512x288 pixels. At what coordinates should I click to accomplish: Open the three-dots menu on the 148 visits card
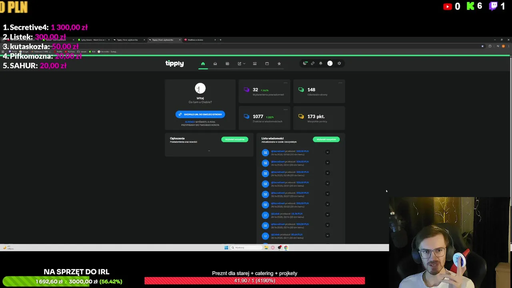[340, 83]
